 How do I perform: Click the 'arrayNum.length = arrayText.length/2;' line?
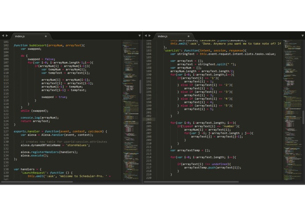pyautogui.click(x=202, y=71)
